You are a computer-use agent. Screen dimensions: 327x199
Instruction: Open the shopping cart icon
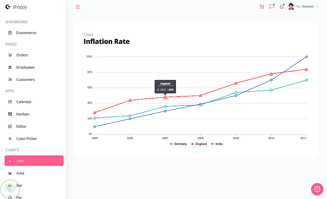pos(261,7)
